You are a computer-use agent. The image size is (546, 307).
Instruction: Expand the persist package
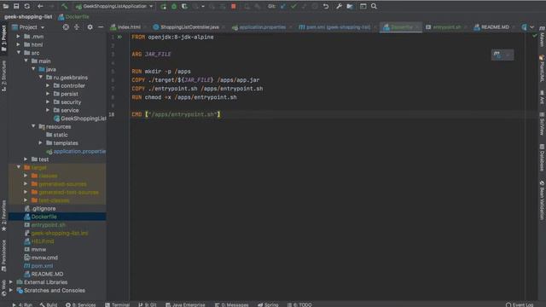point(48,94)
